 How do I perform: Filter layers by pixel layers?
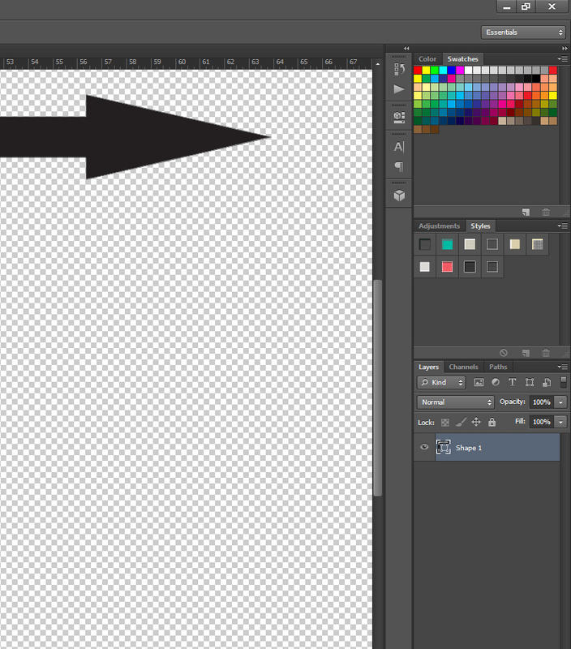click(479, 382)
